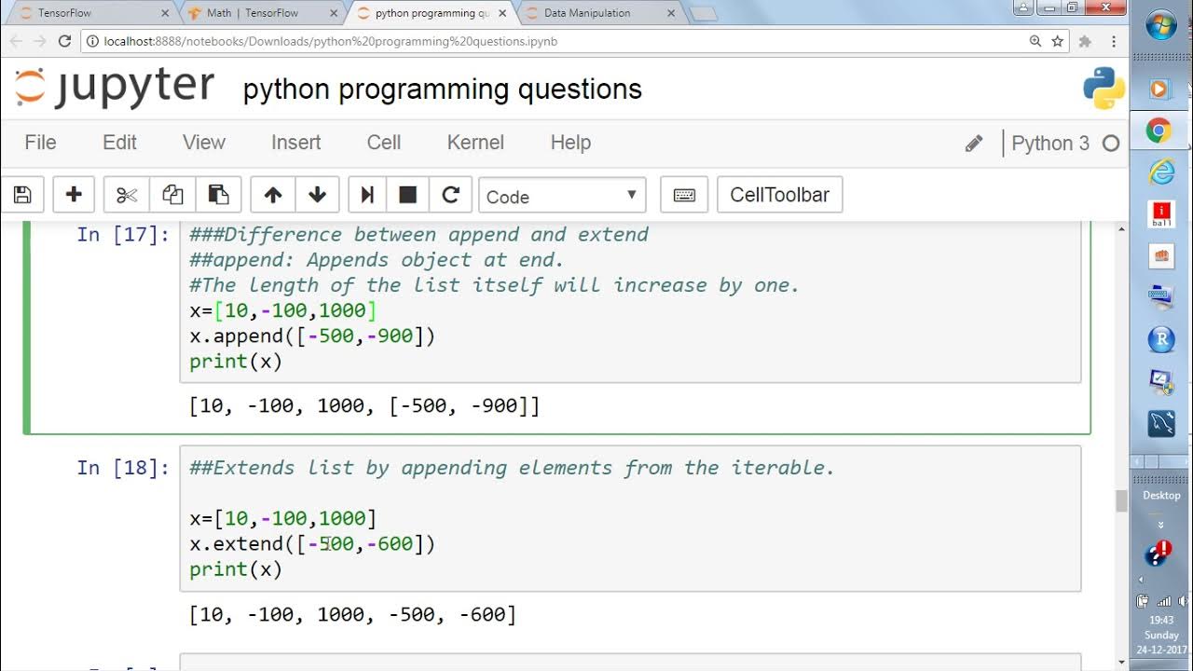
Task: Copy selected cells icon
Action: pos(172,195)
